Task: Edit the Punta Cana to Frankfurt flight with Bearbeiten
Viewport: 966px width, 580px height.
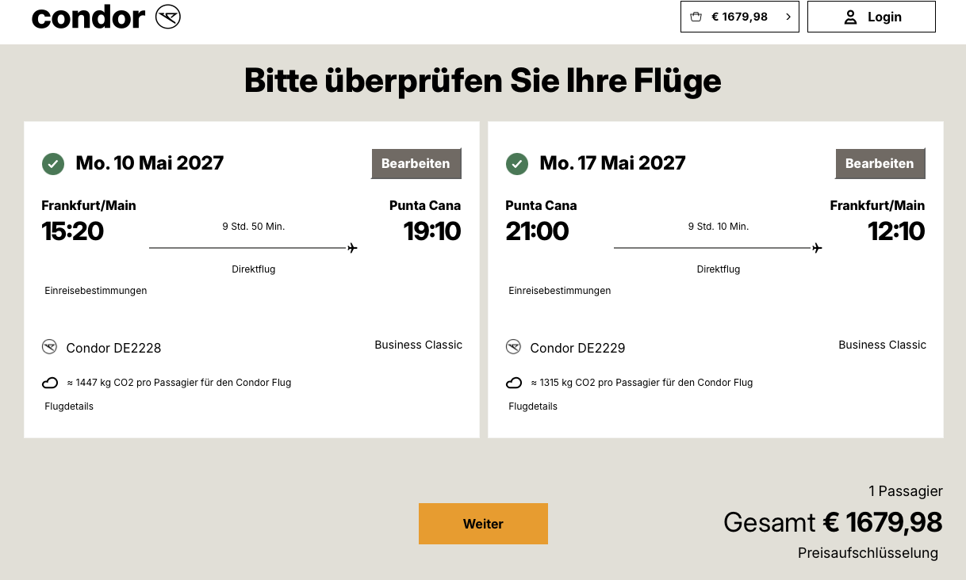Action: pos(880,163)
